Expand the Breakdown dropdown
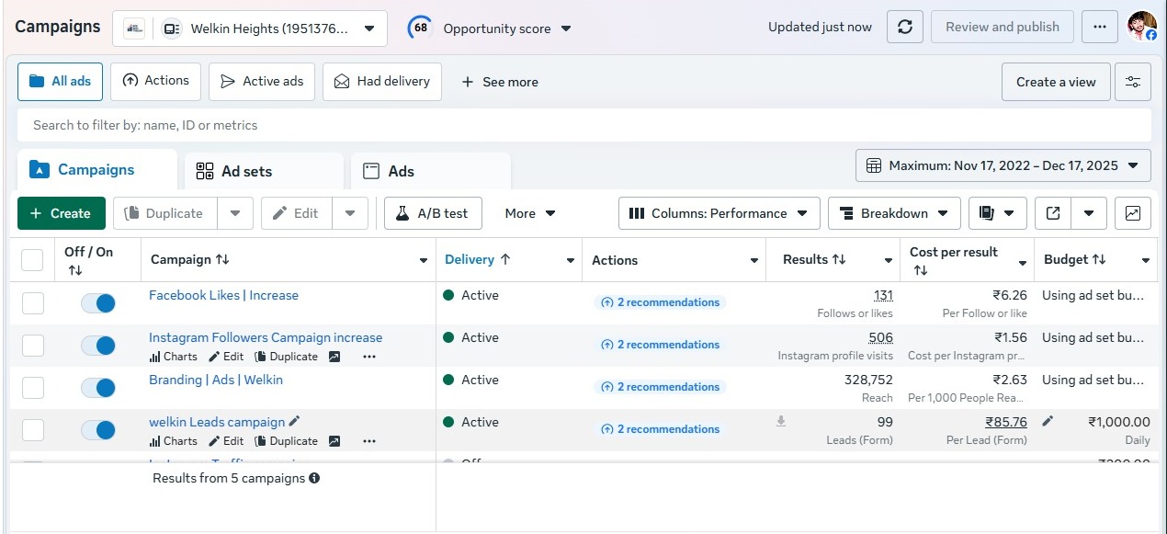Screen dimensions: 1167x534 [x=893, y=213]
